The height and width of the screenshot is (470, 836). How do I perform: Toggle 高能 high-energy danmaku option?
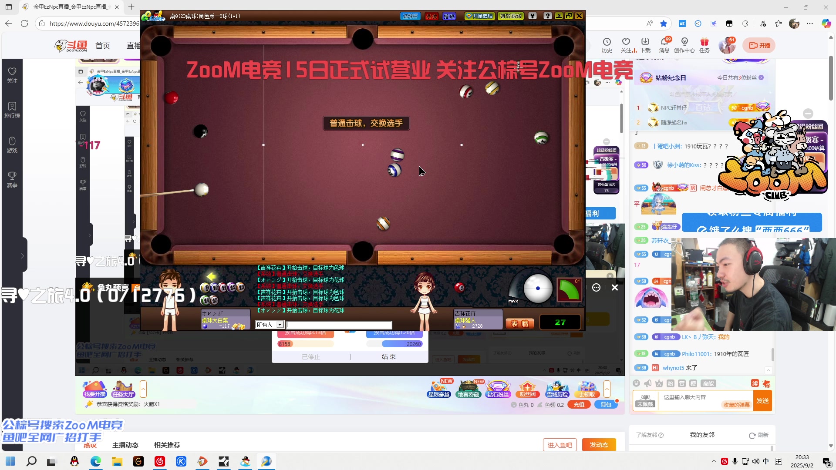pyautogui.click(x=708, y=383)
